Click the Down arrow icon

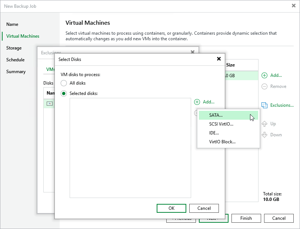[264, 134]
